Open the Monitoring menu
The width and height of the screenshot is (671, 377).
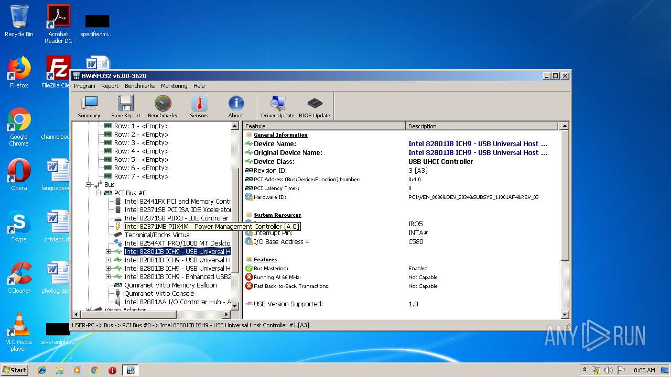pyautogui.click(x=174, y=86)
